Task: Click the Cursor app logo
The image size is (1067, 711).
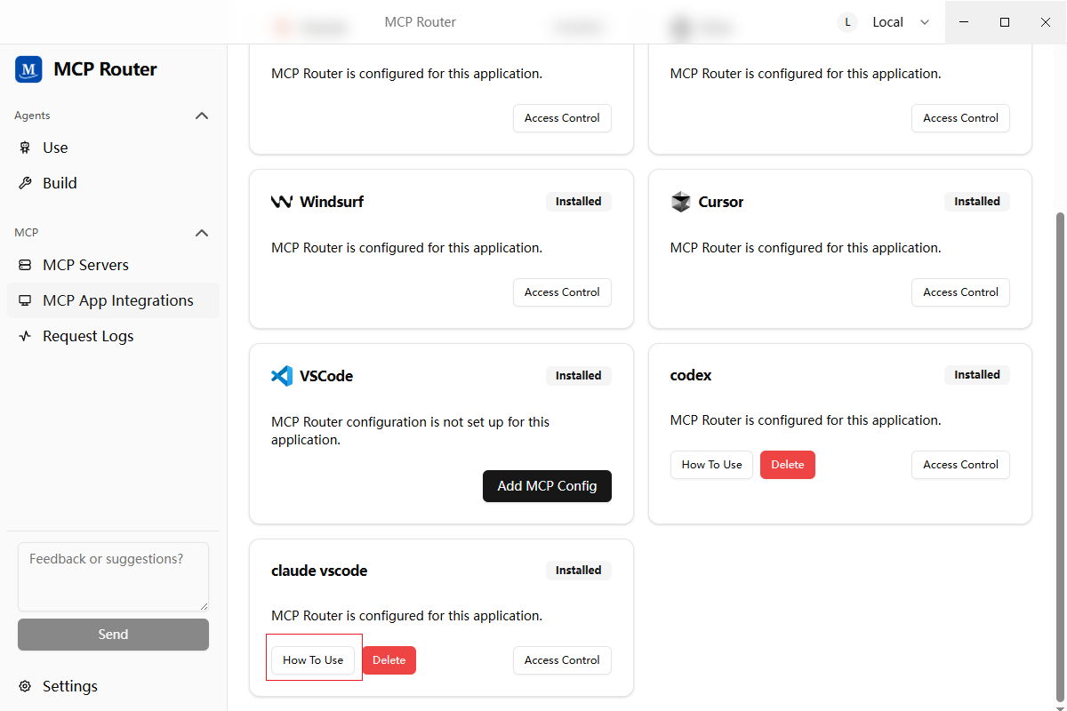Action: point(680,202)
